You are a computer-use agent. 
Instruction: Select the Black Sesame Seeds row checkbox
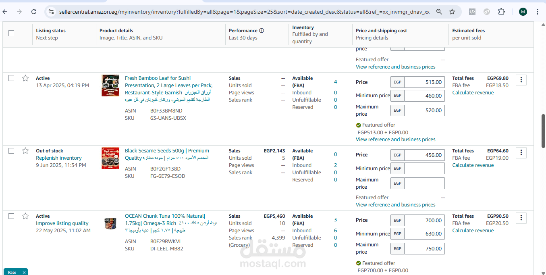[11, 151]
